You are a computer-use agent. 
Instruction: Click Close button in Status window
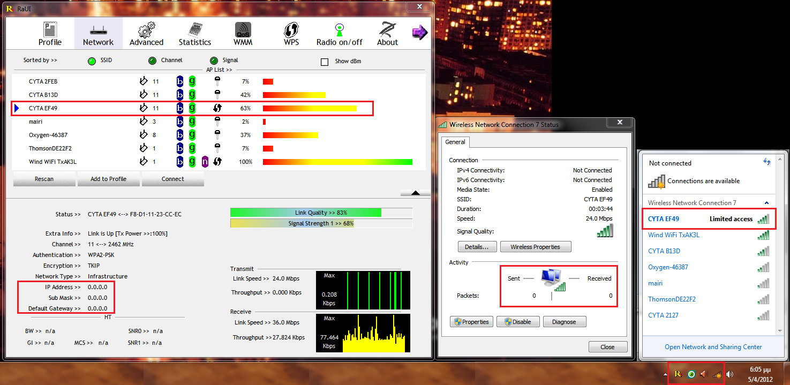click(x=608, y=347)
